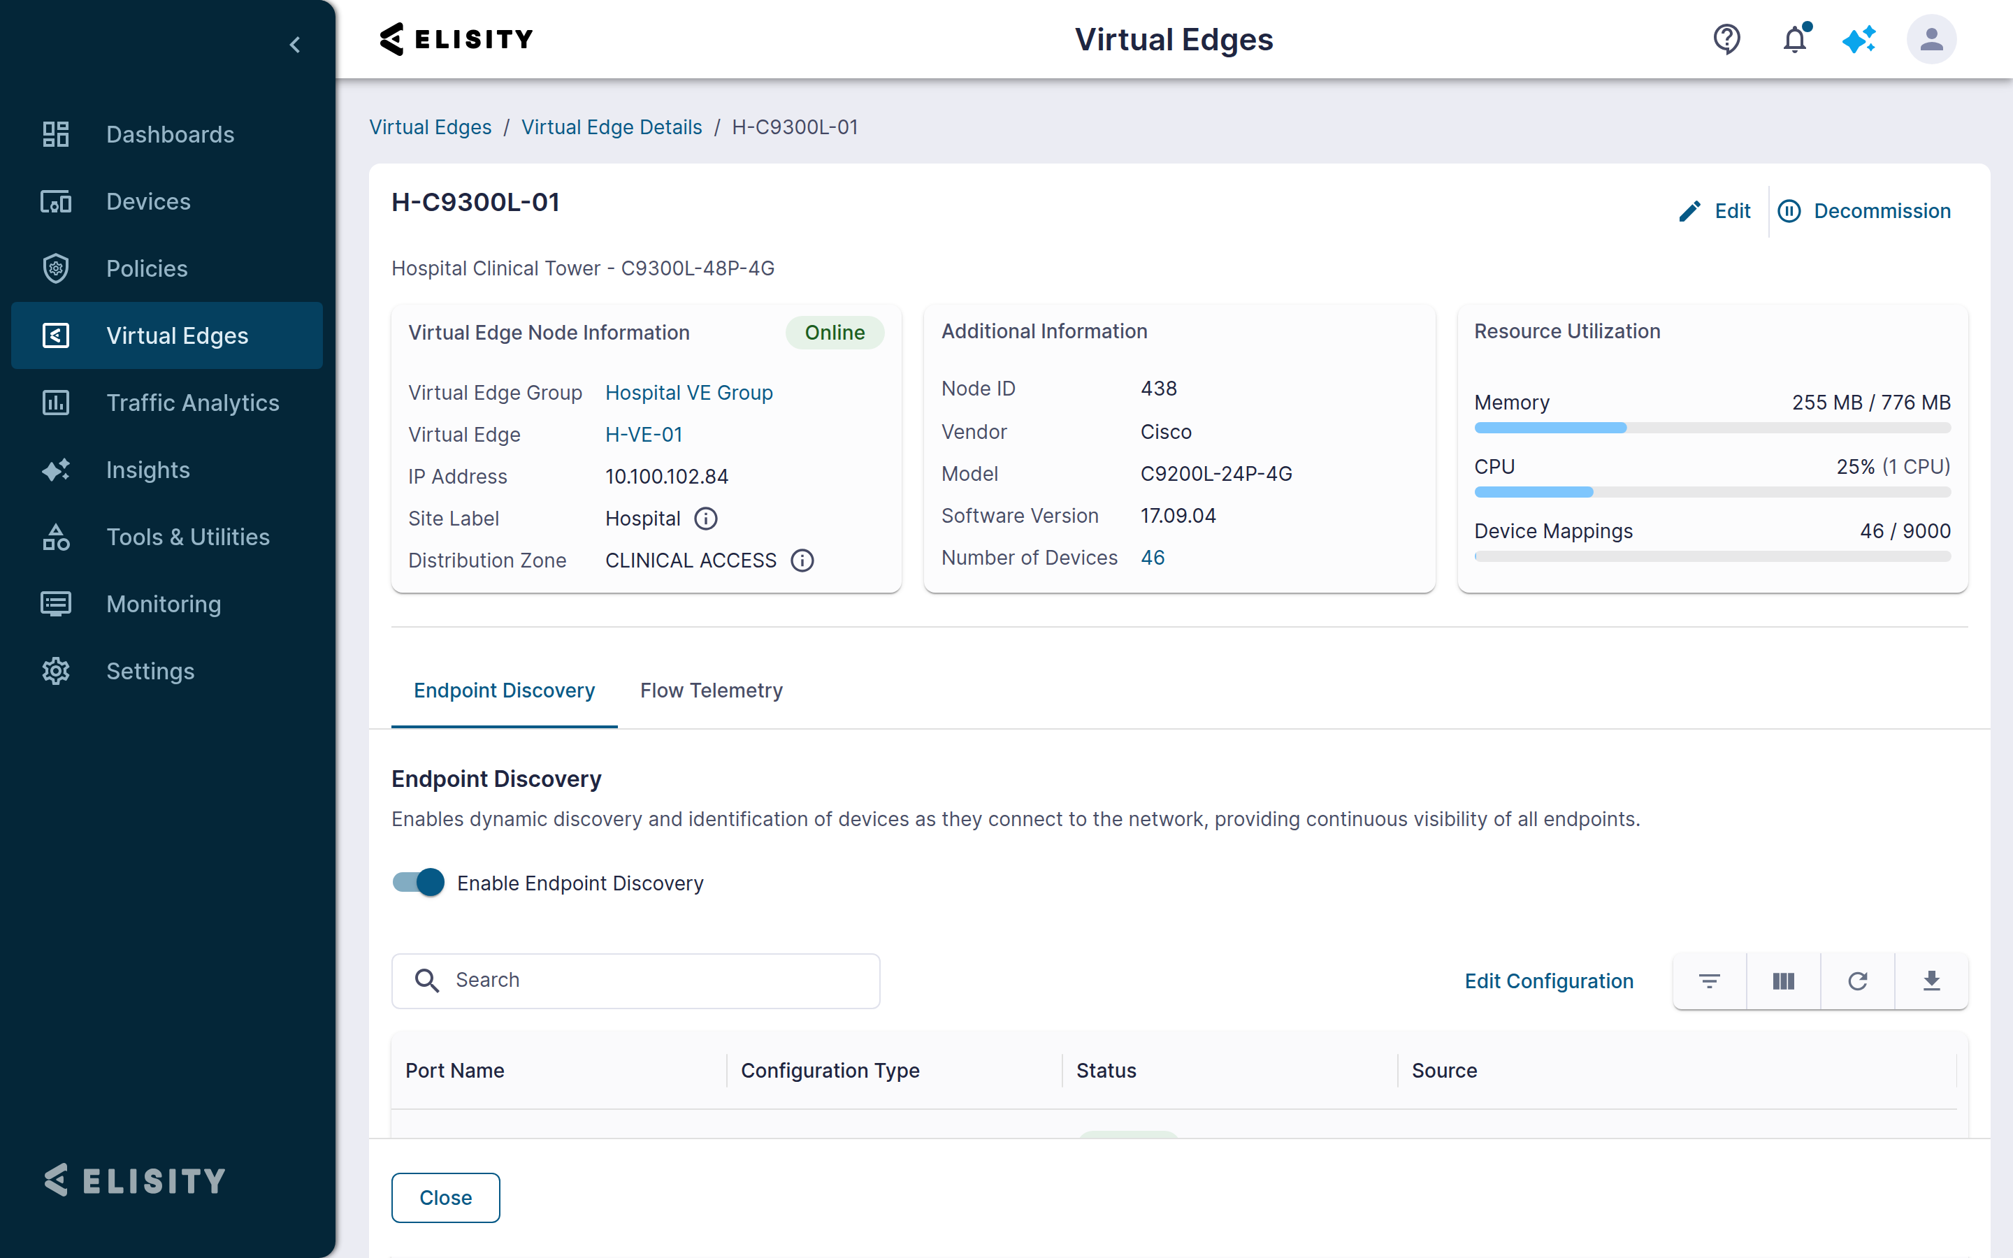Screen dimensions: 2013x1258
Task: Show Distribution Zone info icon
Action: [x=802, y=560]
